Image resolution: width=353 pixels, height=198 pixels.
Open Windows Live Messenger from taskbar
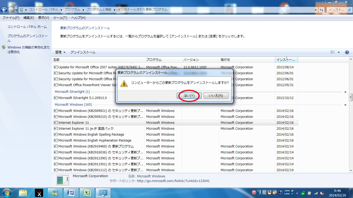[55, 193]
